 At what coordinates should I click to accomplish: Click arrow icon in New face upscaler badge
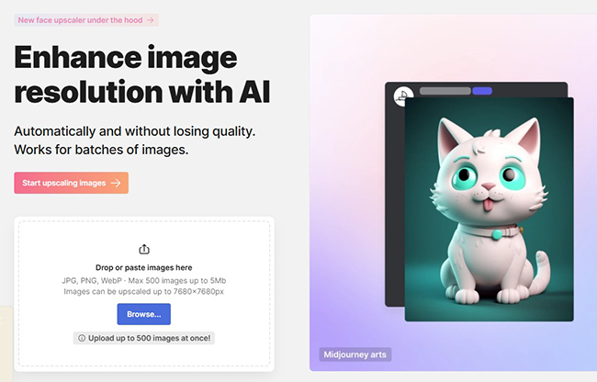(x=151, y=20)
